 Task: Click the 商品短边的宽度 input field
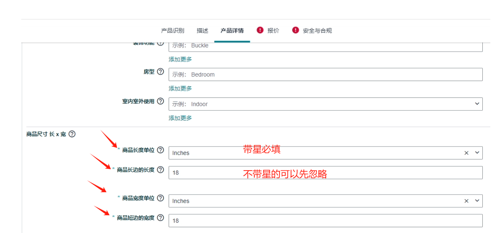(325, 221)
